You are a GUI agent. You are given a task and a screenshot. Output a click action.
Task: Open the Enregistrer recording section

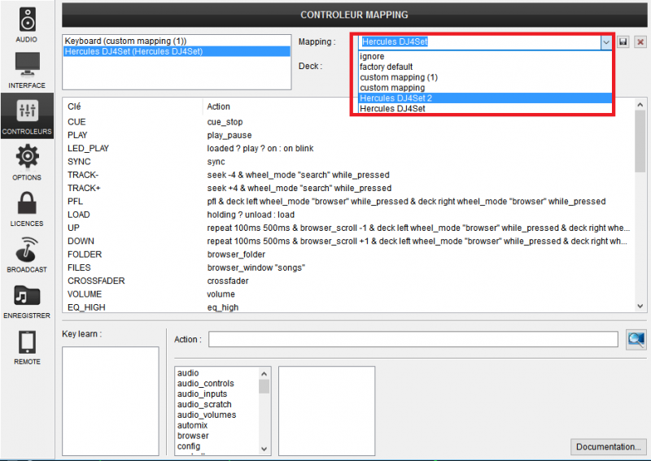(x=27, y=302)
